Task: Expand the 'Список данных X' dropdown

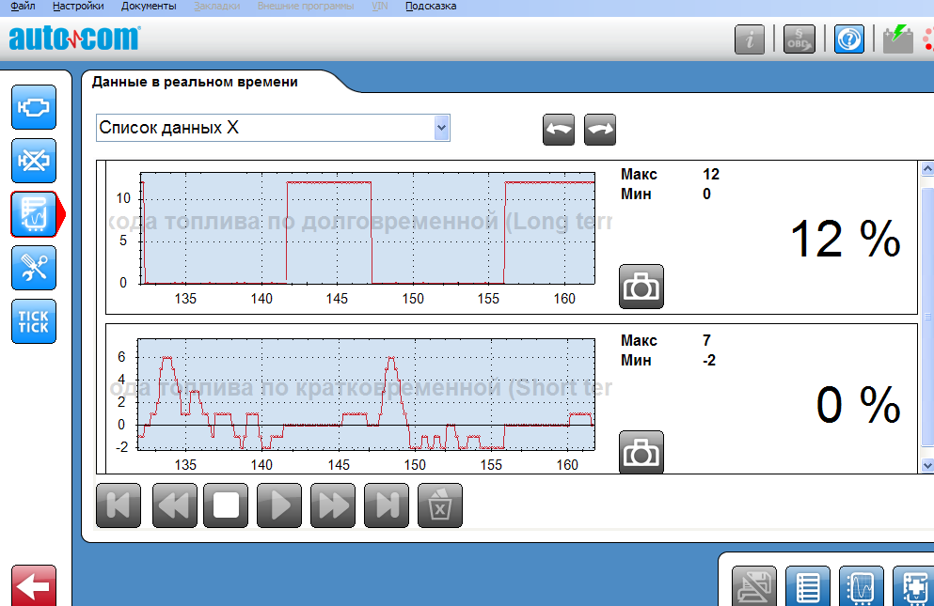Action: pos(441,128)
